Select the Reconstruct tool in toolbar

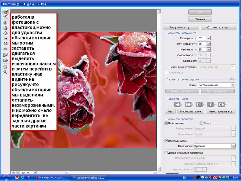point(5,17)
